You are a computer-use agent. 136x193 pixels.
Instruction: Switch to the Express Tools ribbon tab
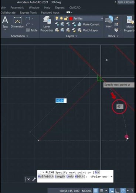(x=28, y=13)
